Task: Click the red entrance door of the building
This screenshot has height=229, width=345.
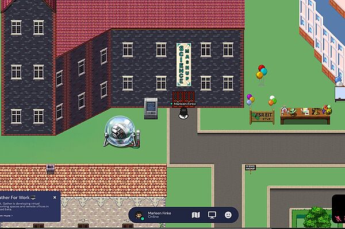Action: coord(183,99)
